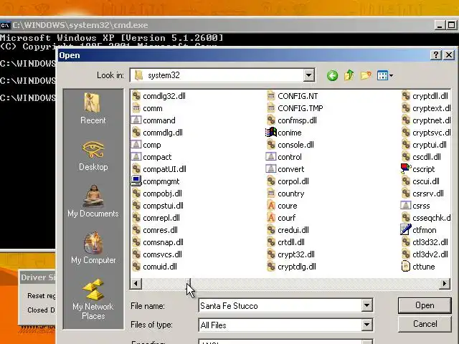This screenshot has height=344, width=459.
Task: Select the comm folder icon
Action: [136, 108]
